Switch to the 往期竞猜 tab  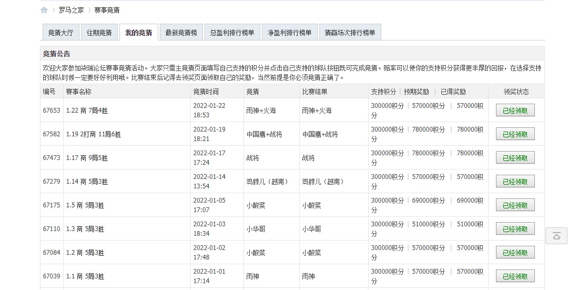(99, 33)
